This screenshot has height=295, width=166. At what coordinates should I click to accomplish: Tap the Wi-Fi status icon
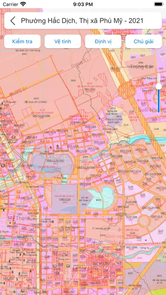pyautogui.click(x=23, y=4)
